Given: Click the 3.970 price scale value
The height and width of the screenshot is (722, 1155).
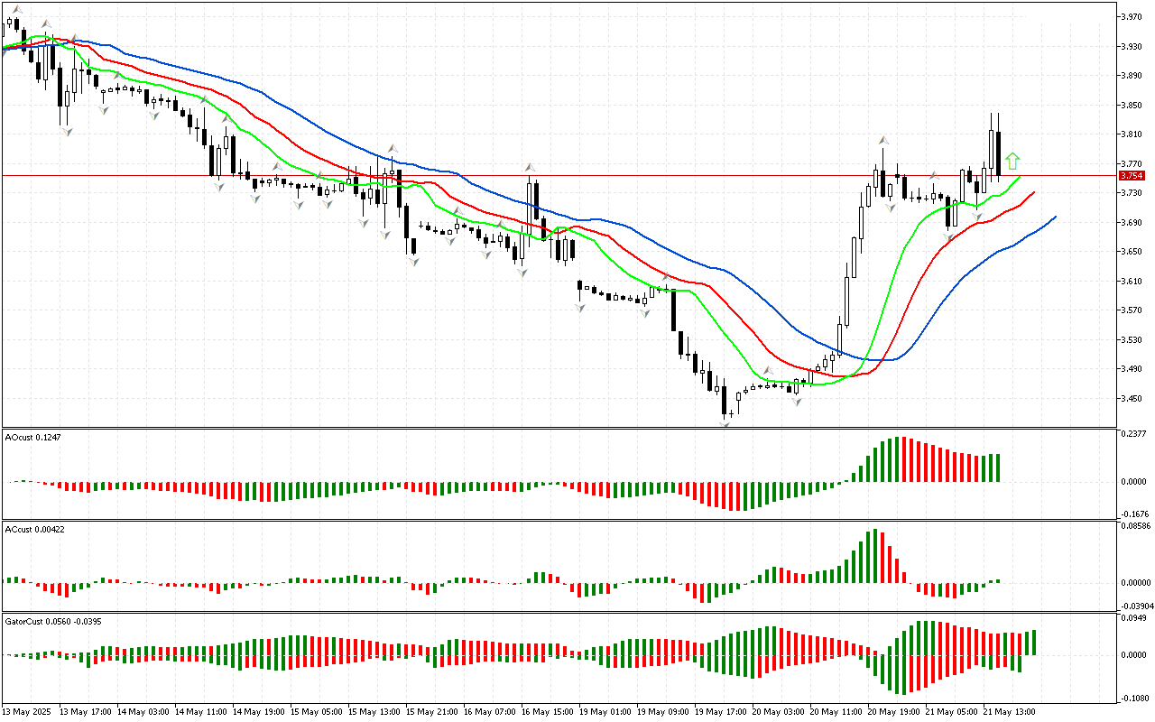Looking at the screenshot, I should [1132, 16].
